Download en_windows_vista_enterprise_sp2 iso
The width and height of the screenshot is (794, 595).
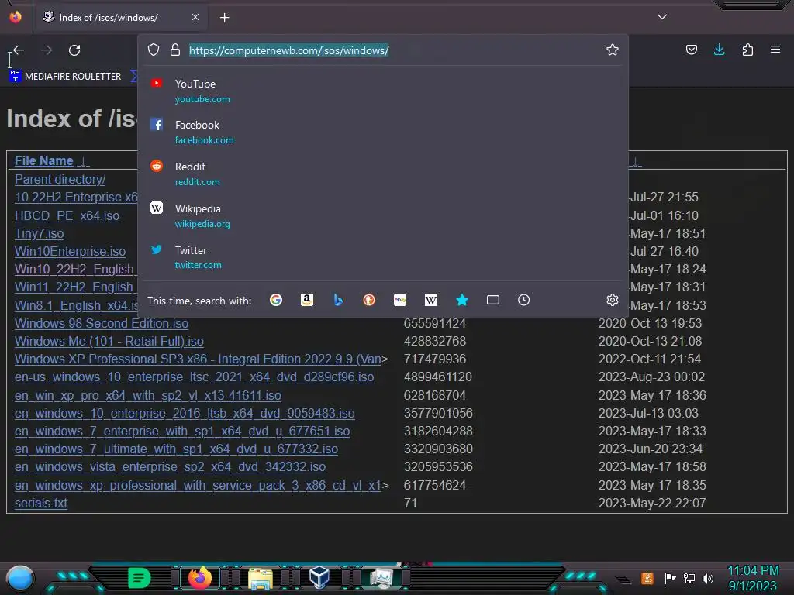(170, 466)
